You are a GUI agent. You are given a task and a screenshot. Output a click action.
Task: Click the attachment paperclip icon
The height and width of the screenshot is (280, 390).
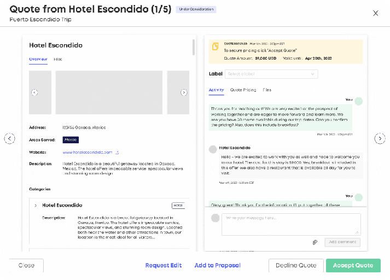pos(315,242)
